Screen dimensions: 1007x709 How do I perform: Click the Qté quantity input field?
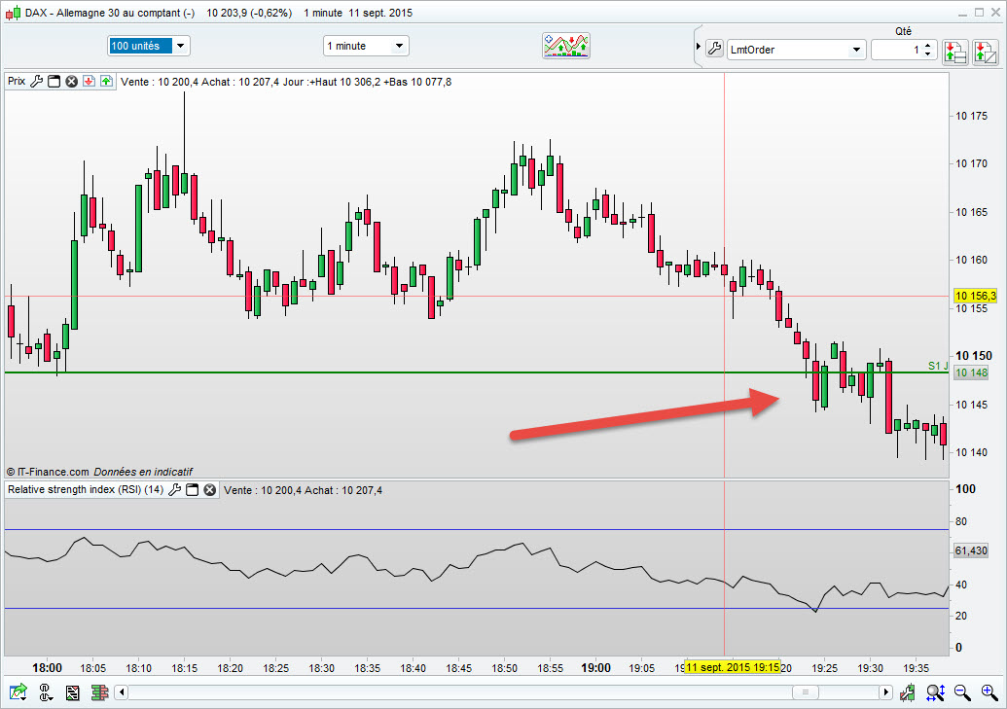897,50
